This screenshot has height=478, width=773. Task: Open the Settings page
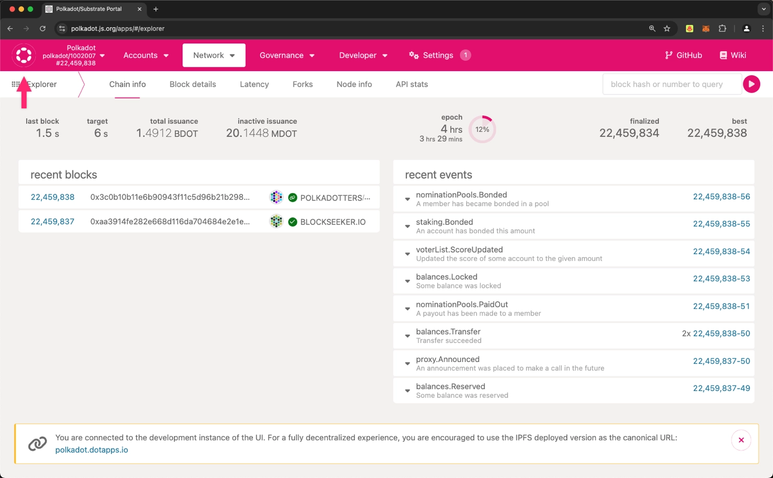[438, 55]
